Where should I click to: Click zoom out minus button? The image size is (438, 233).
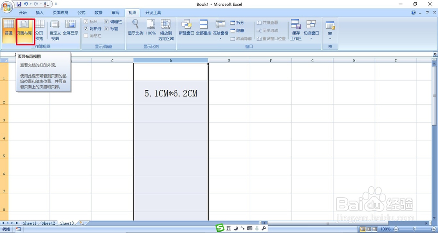[x=396, y=229]
